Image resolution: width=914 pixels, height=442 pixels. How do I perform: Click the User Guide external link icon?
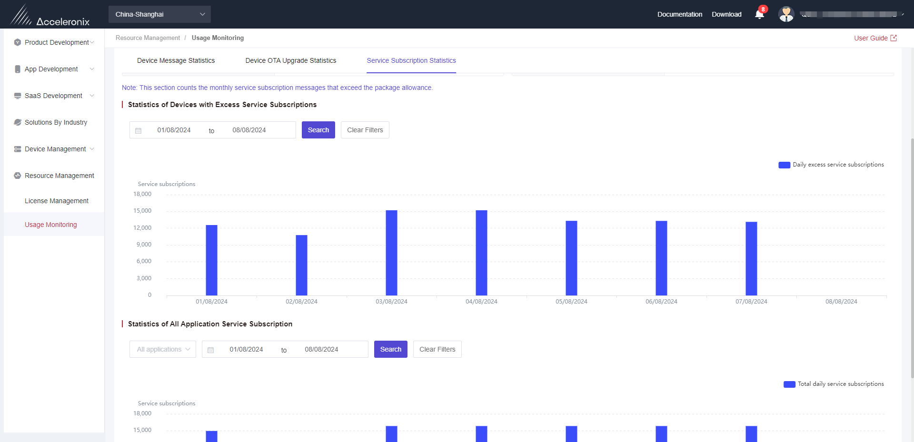[894, 38]
